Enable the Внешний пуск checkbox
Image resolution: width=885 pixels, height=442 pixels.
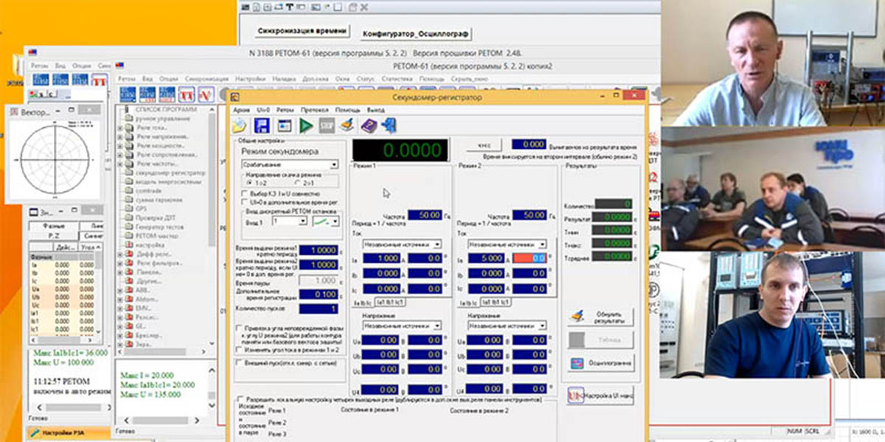point(238,362)
